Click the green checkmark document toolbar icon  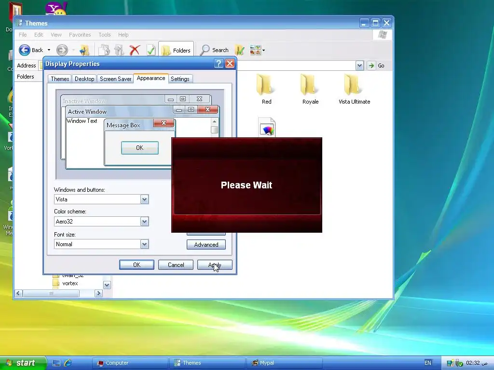point(151,50)
